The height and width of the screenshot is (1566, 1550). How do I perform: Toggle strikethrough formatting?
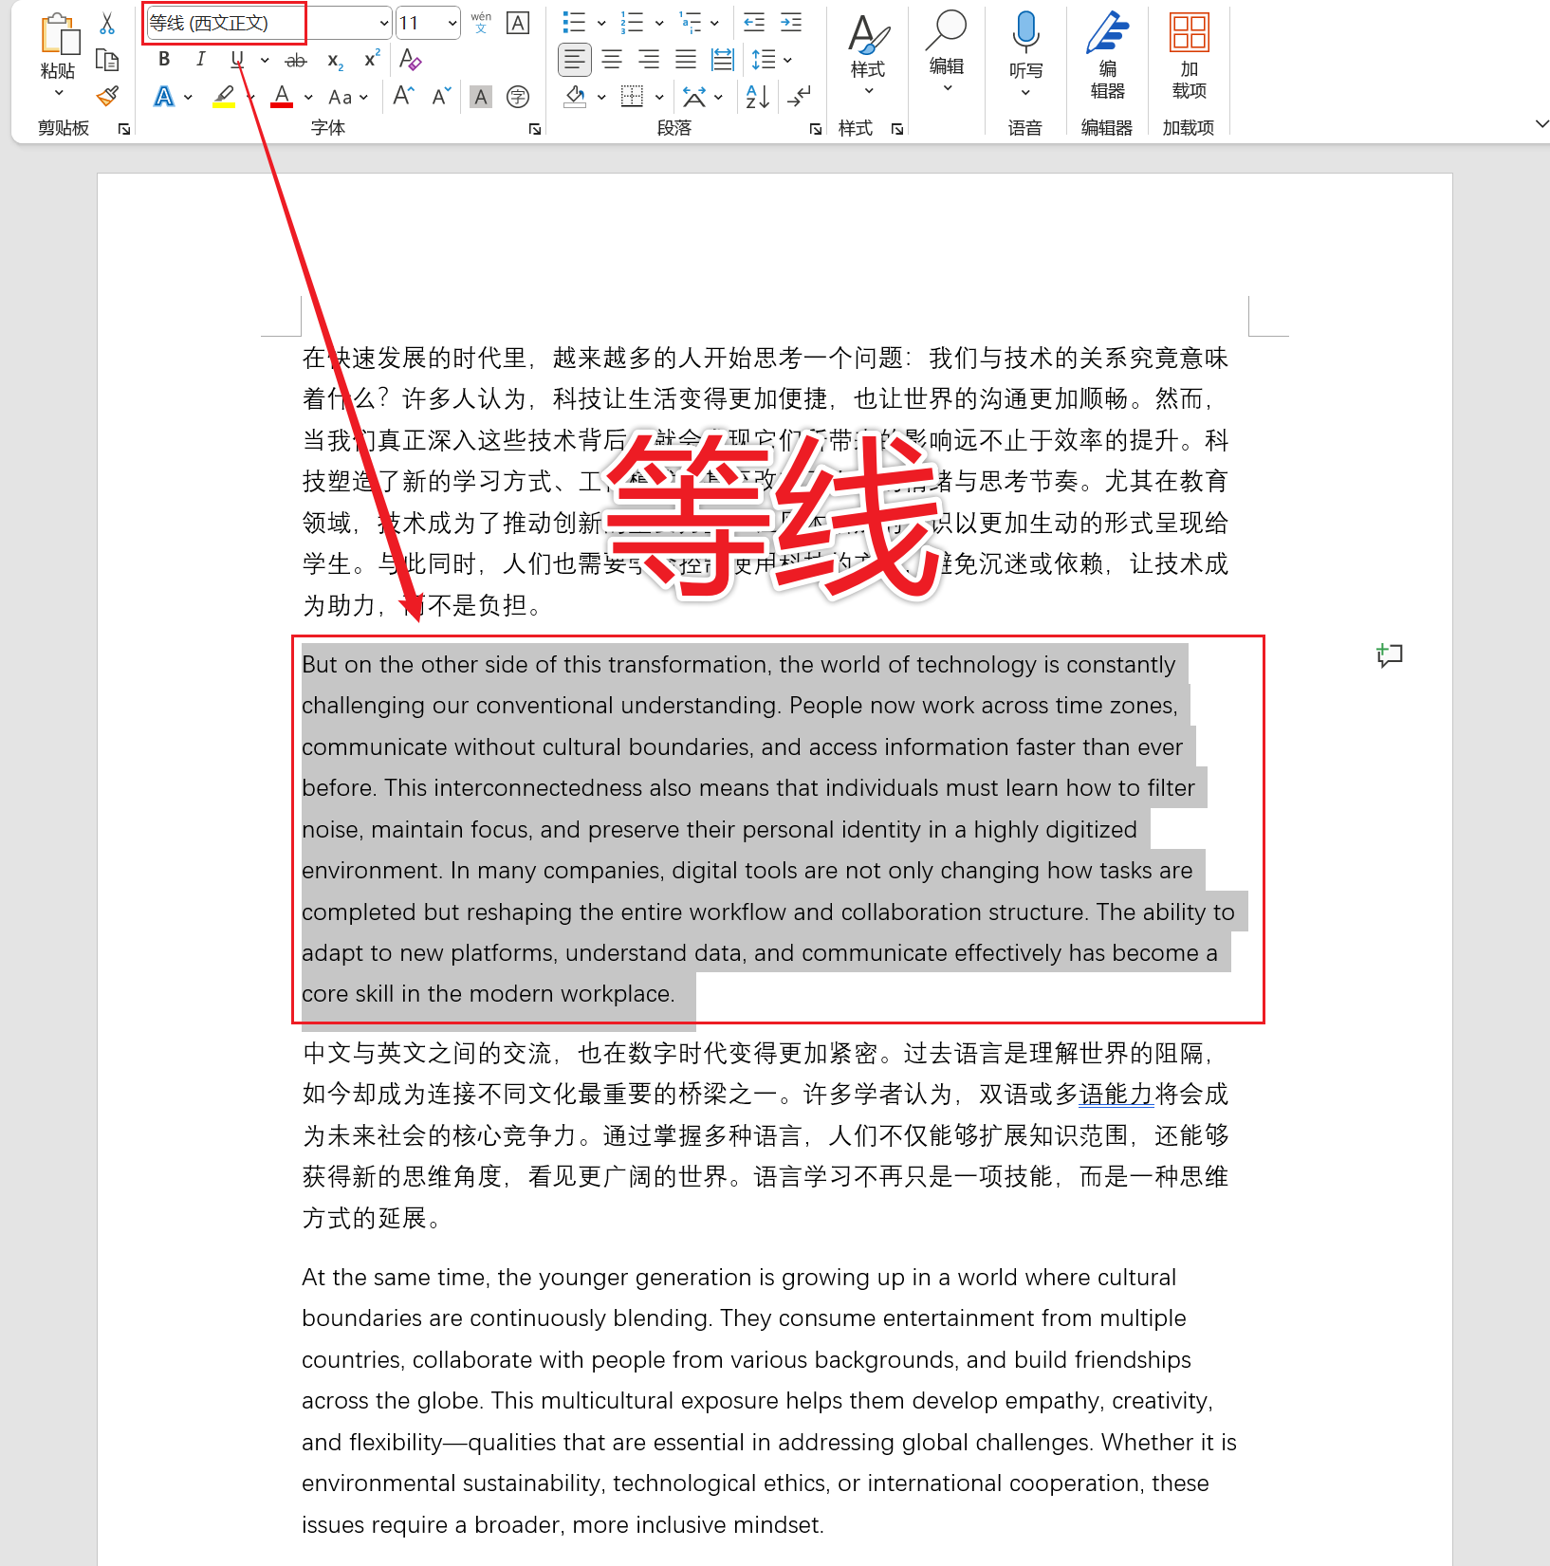[x=295, y=60]
